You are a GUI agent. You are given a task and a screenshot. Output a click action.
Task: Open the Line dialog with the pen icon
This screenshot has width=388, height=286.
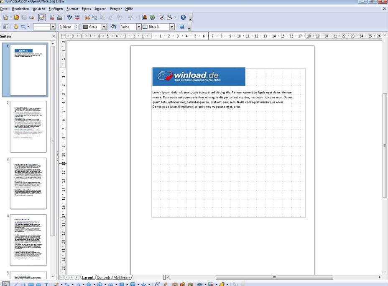click(16, 27)
